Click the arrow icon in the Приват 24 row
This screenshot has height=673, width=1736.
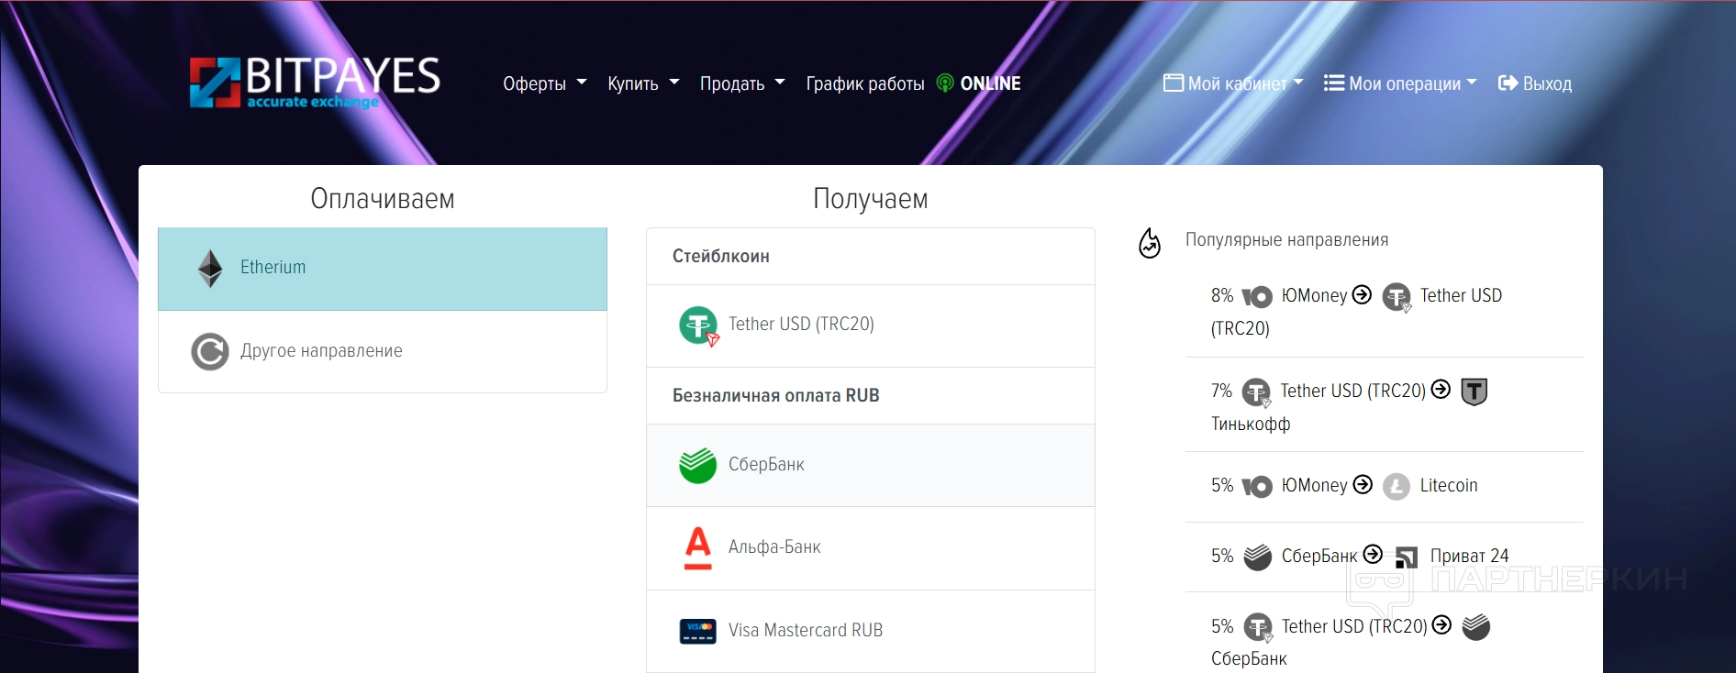(x=1373, y=554)
